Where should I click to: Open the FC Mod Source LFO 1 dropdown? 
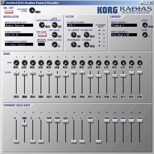click(x=80, y=25)
